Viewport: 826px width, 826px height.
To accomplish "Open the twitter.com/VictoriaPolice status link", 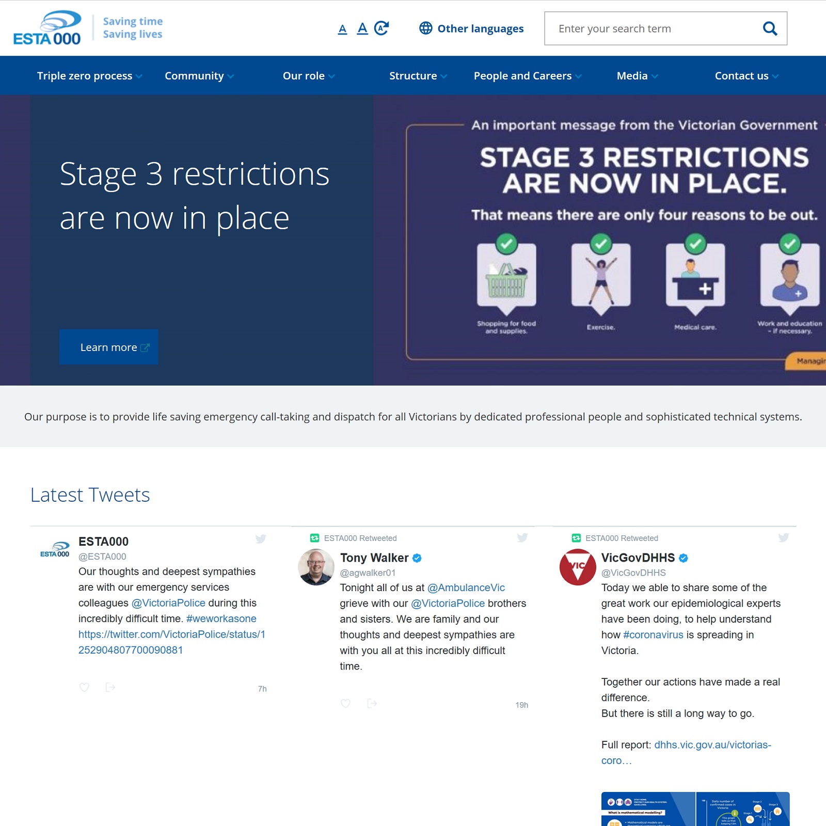I will click(x=172, y=642).
